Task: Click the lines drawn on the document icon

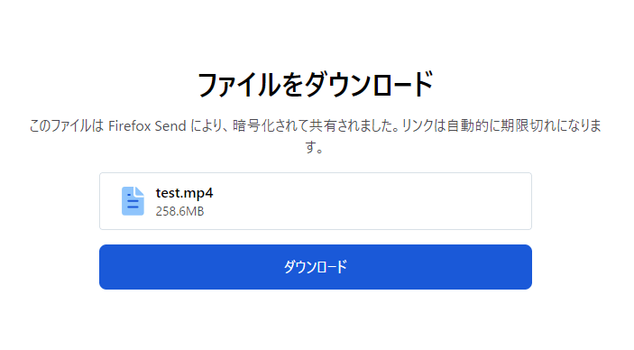Action: pyautogui.click(x=133, y=200)
